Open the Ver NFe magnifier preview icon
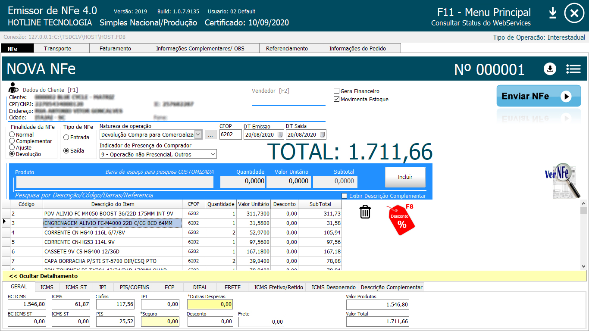 [x=563, y=180]
